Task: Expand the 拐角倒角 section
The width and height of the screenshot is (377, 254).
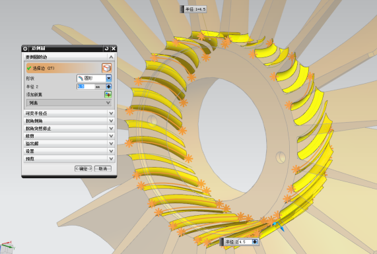Action: (x=69, y=121)
